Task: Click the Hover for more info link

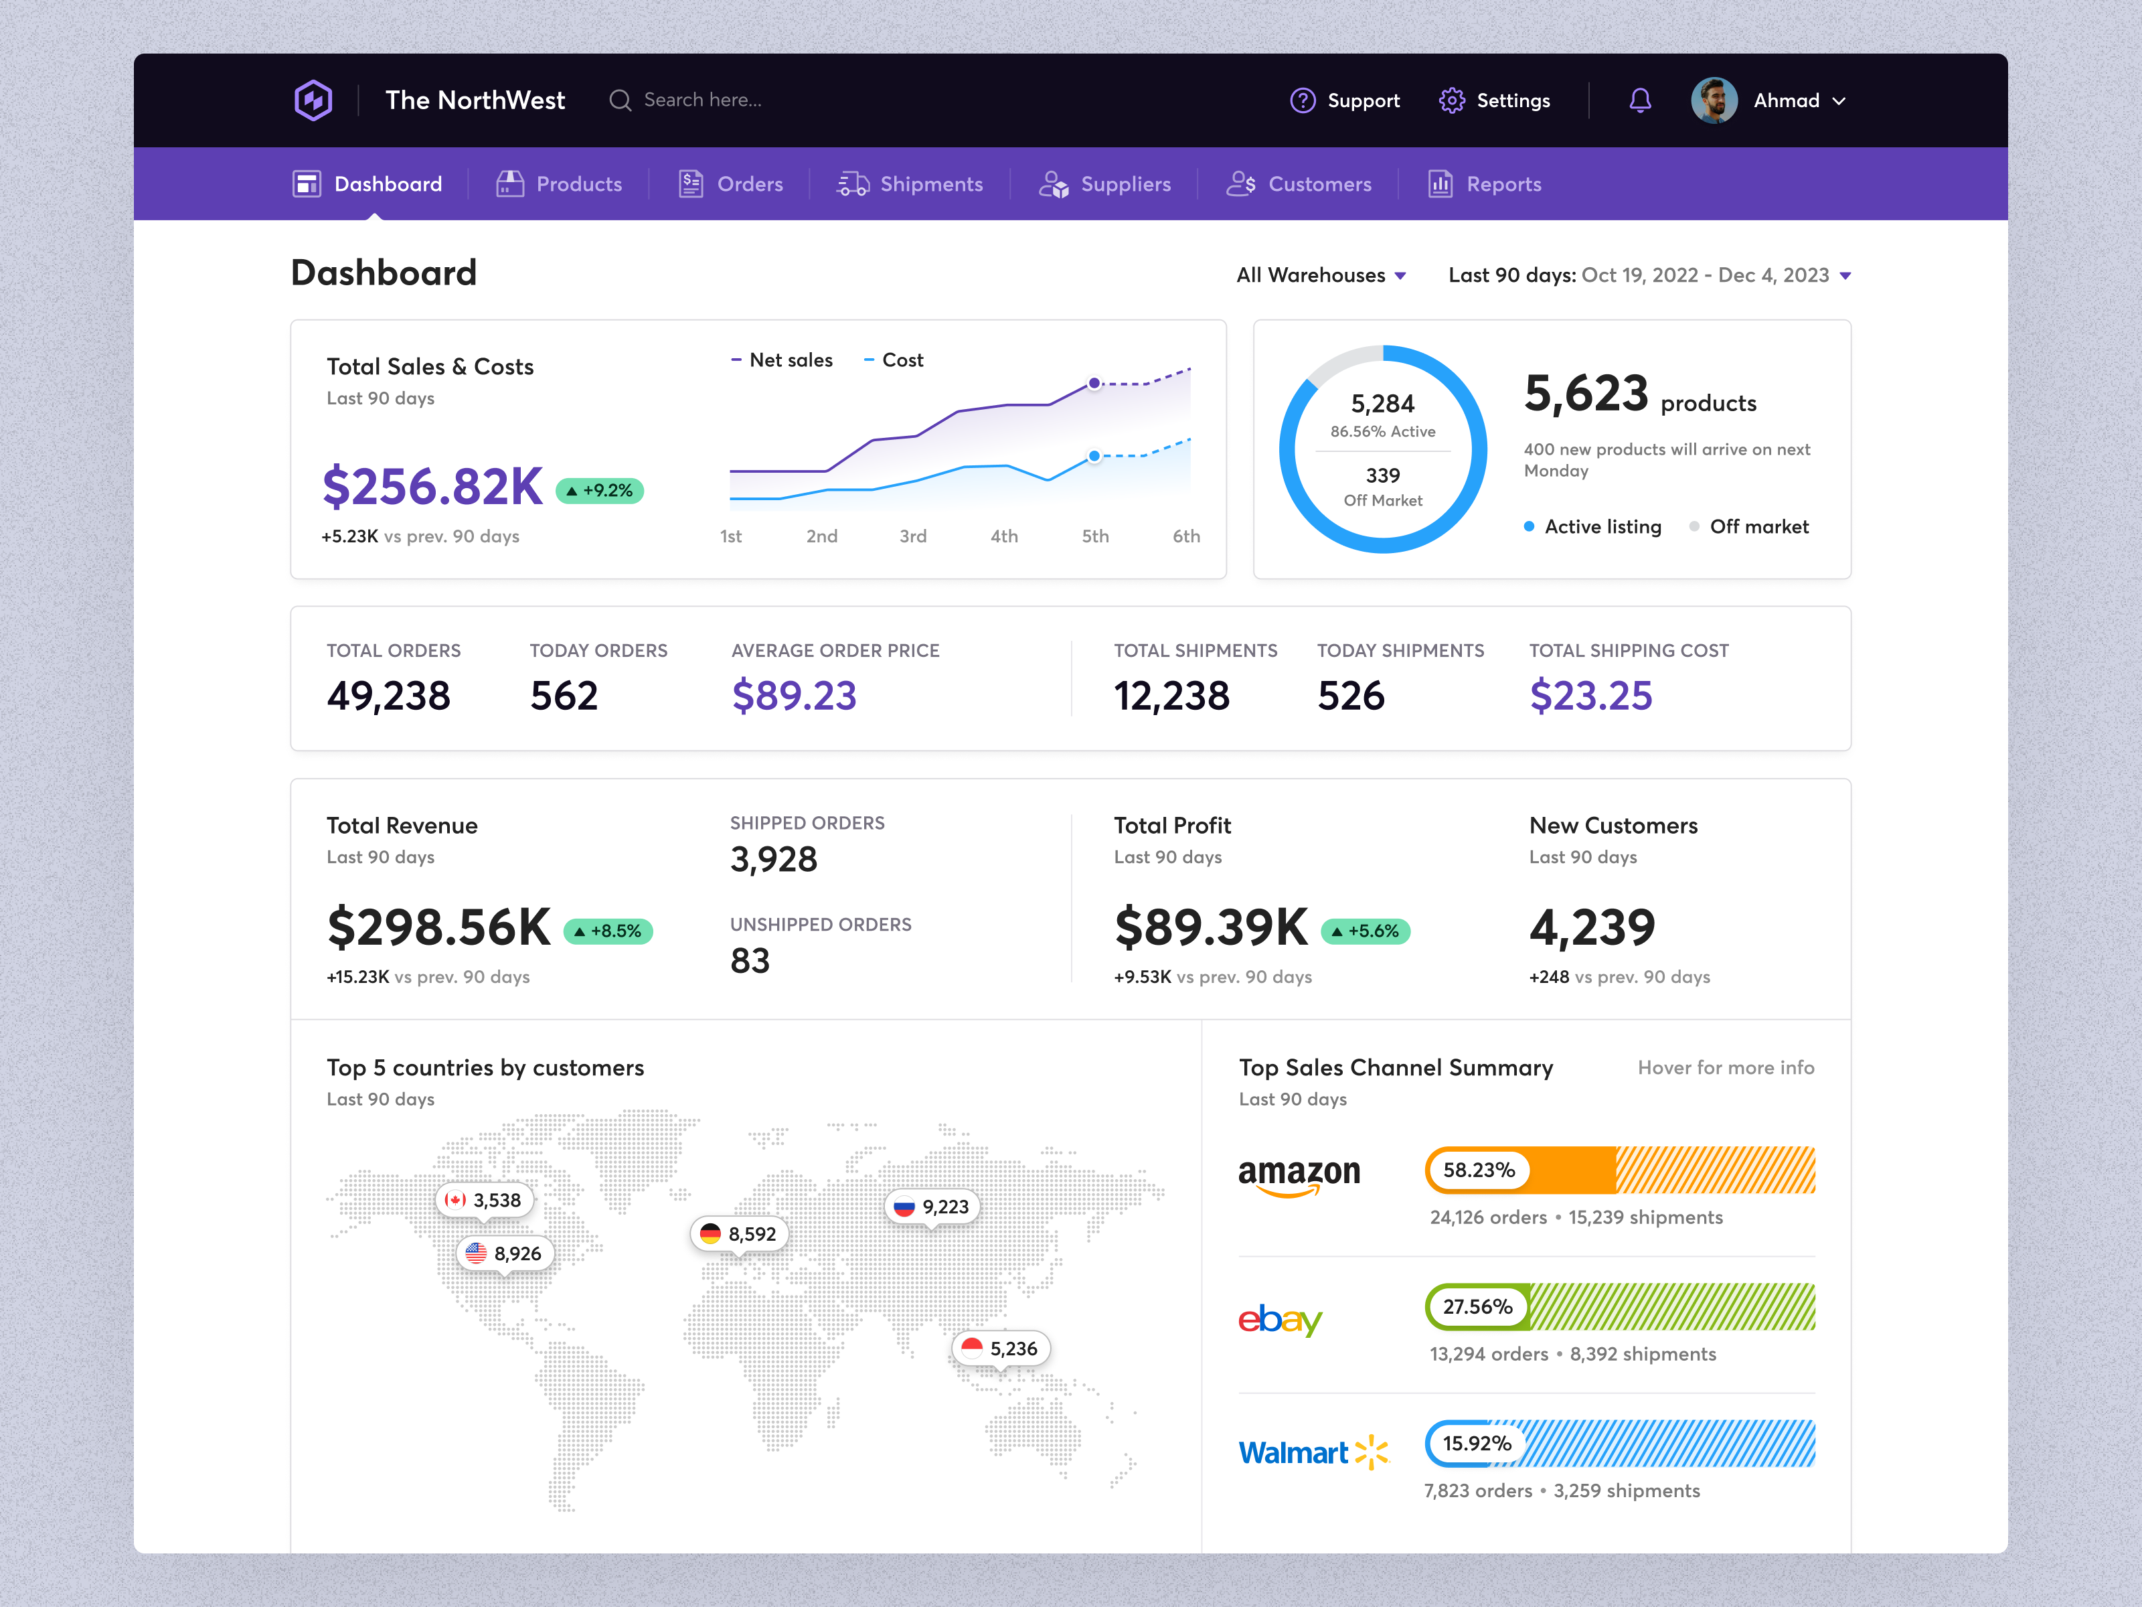Action: pyautogui.click(x=1726, y=1067)
